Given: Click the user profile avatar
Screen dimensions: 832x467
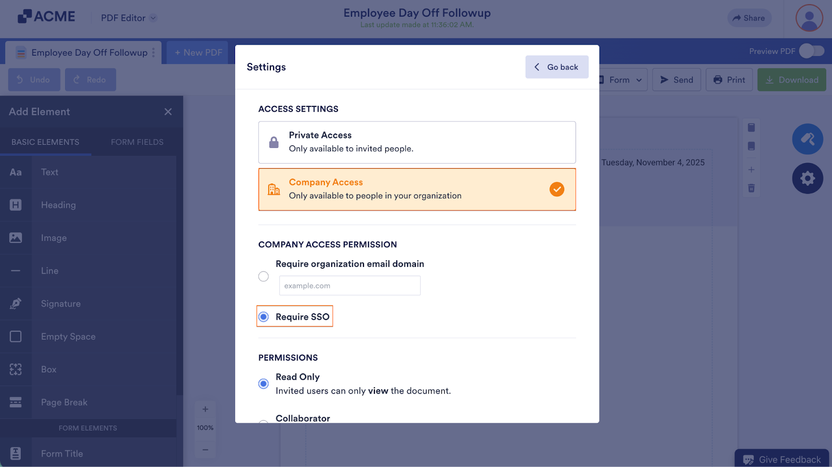Looking at the screenshot, I should click(x=809, y=18).
